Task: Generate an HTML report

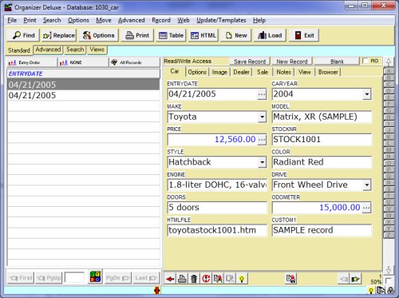Action: click(203, 35)
